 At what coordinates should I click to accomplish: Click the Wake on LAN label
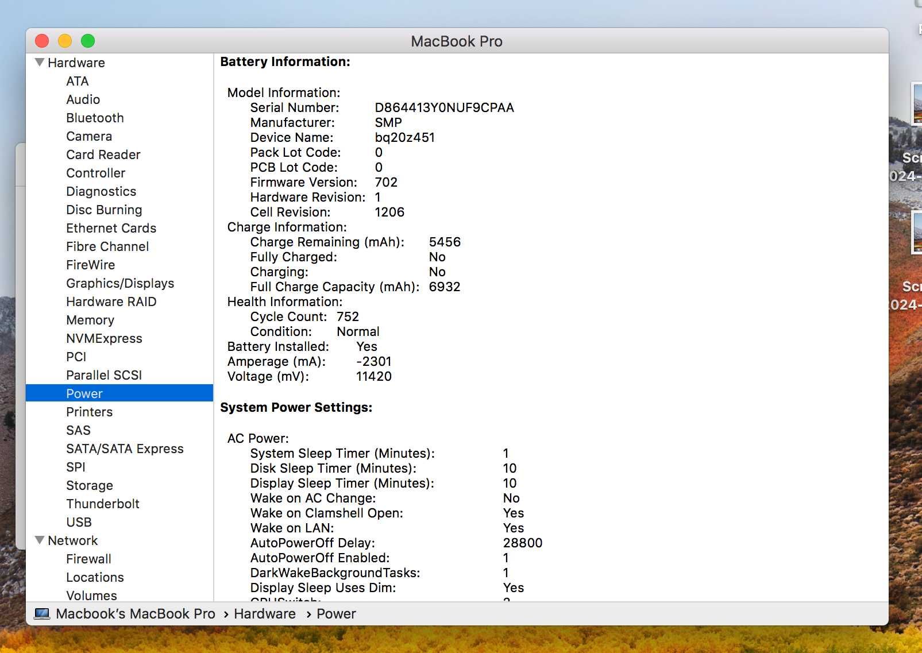[292, 528]
